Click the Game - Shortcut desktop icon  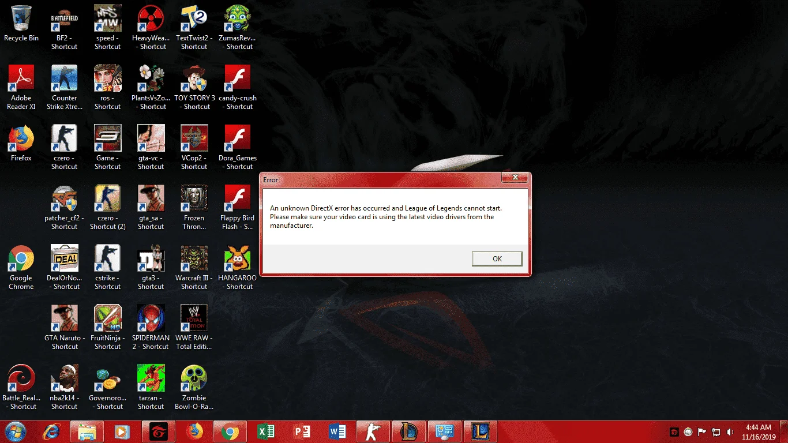click(x=107, y=148)
